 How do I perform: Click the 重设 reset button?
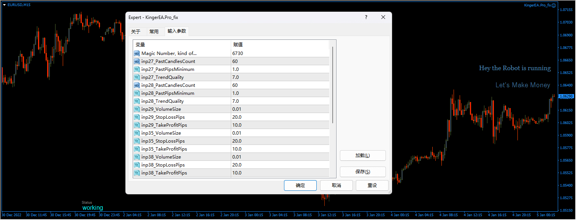click(x=372, y=185)
